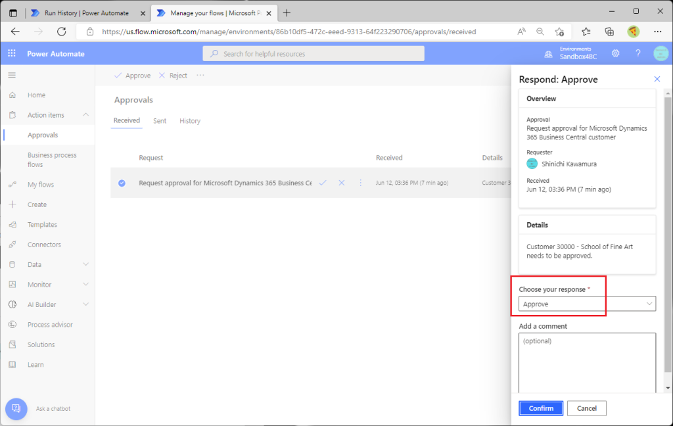The width and height of the screenshot is (673, 426).
Task: Open Connectors page
Action: pyautogui.click(x=44, y=245)
